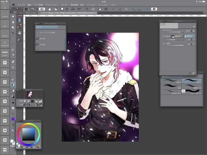Click the Save icon in command bar
Viewport: 207px width, 155px height.
tap(62, 9)
